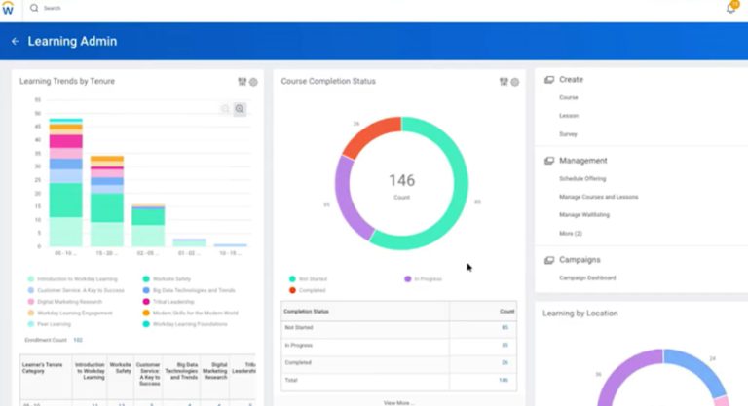The width and height of the screenshot is (748, 406).
Task: Open the notifications bell
Action: (x=730, y=8)
